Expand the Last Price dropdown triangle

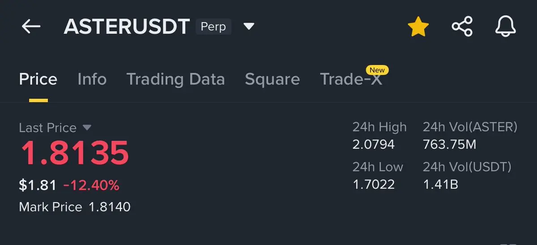87,128
